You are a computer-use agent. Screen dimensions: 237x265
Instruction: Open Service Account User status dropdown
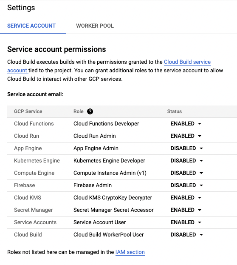tap(186, 222)
